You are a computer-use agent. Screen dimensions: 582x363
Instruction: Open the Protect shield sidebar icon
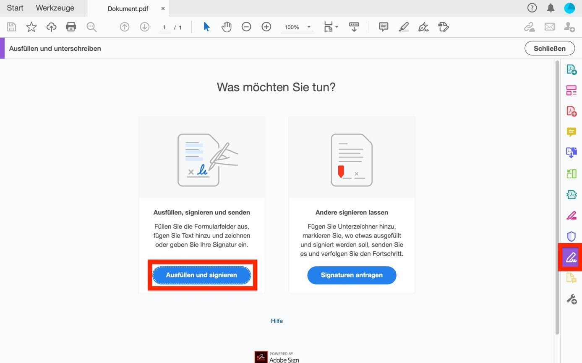(572, 237)
